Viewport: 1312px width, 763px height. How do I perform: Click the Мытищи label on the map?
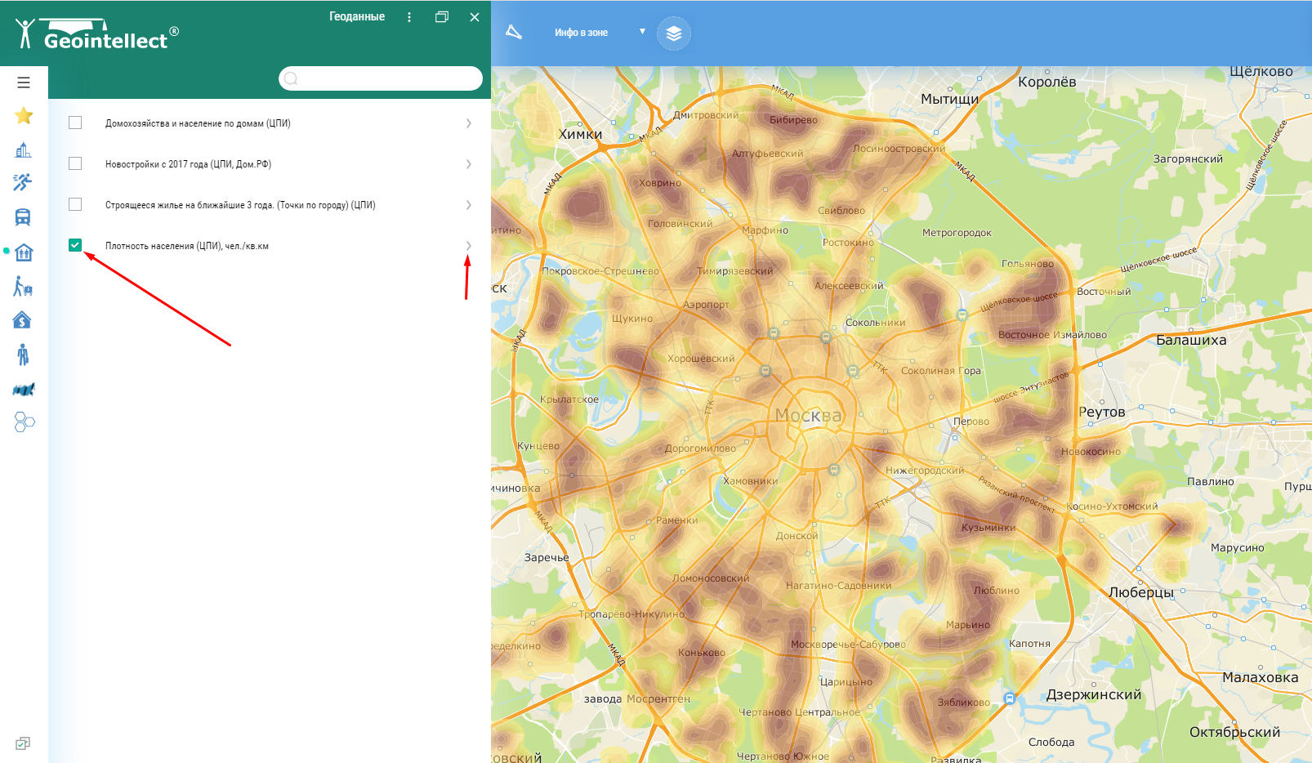(x=949, y=99)
